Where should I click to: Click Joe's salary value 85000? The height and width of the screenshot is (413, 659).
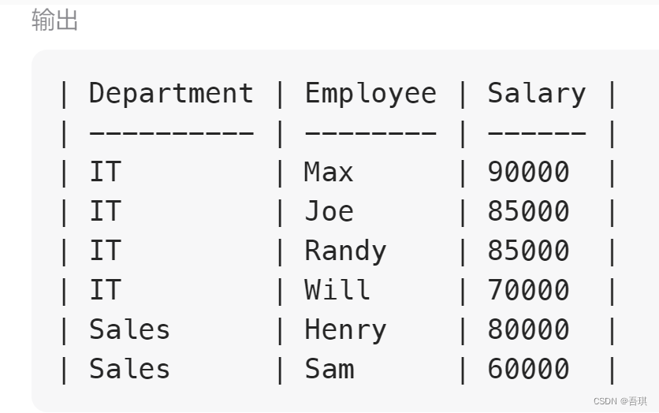[x=528, y=211]
